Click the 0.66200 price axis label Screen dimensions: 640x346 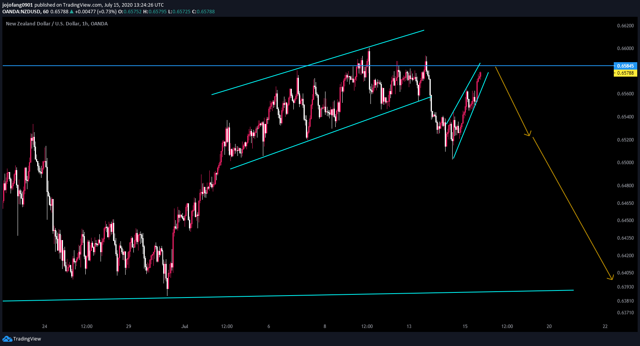pos(625,26)
